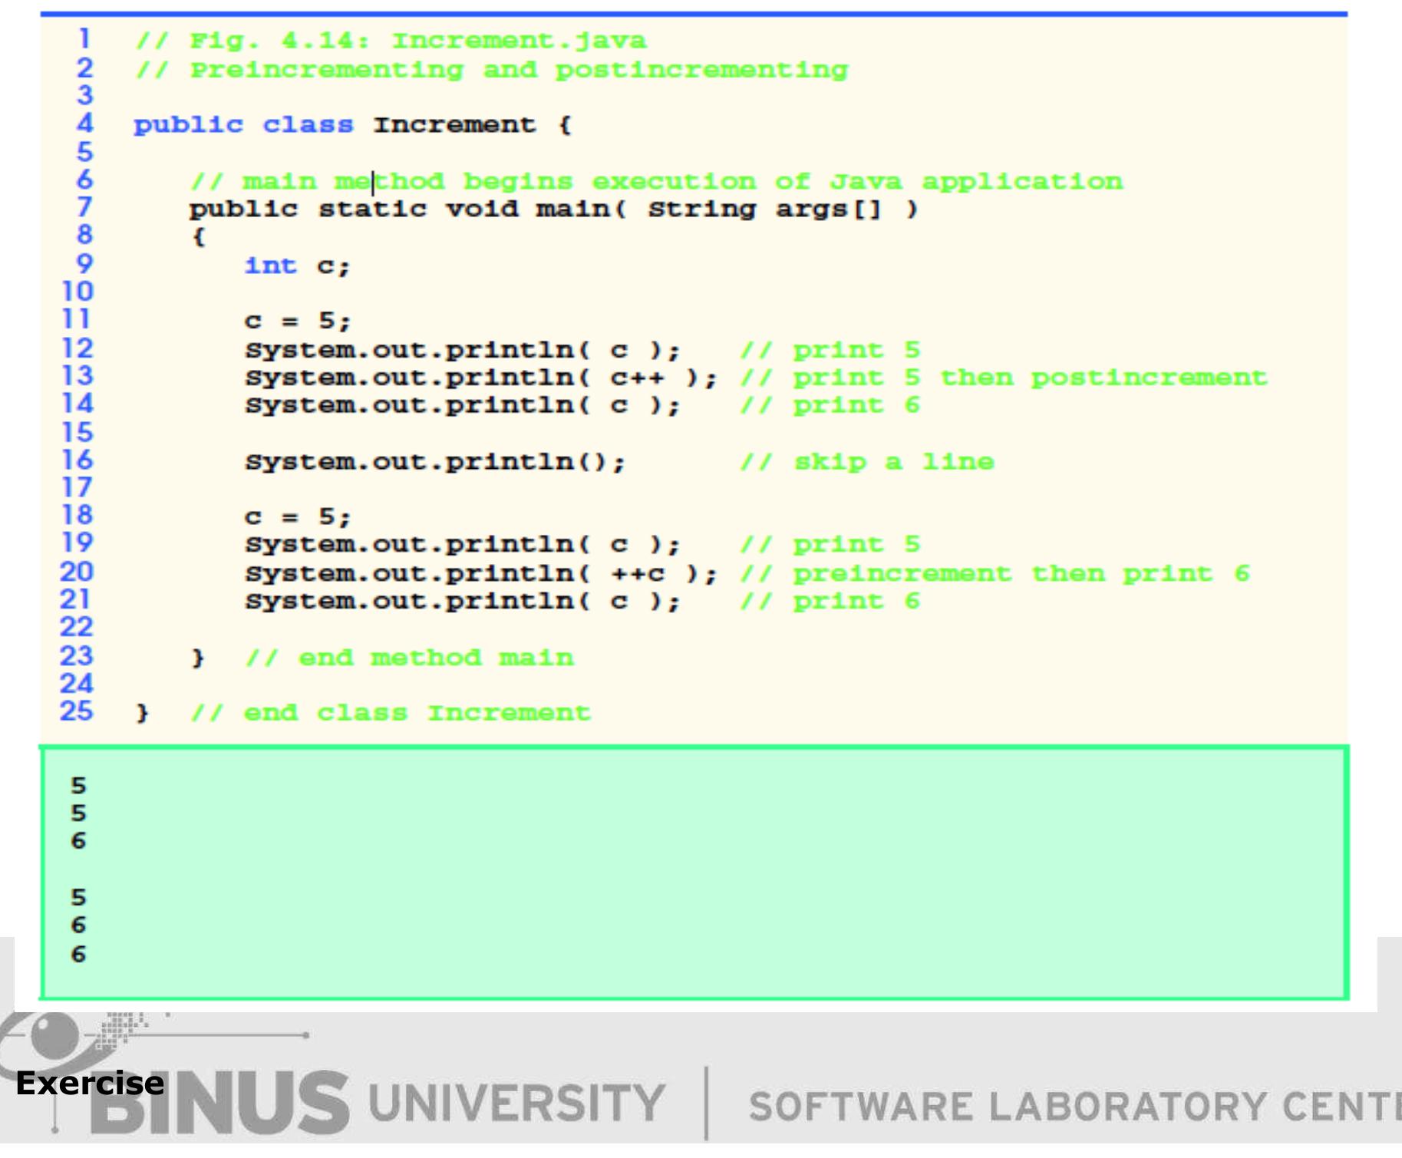
Task: Click line number 20 in the gutter
Action: click(x=77, y=572)
